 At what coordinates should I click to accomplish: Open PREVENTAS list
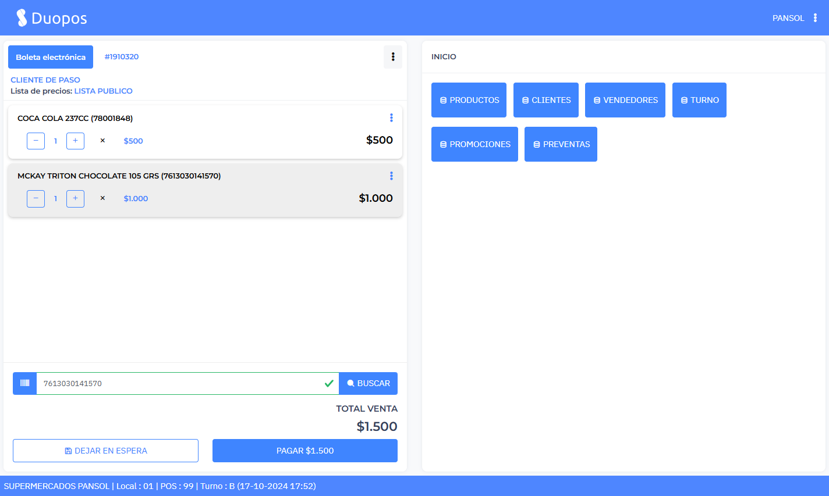click(561, 144)
